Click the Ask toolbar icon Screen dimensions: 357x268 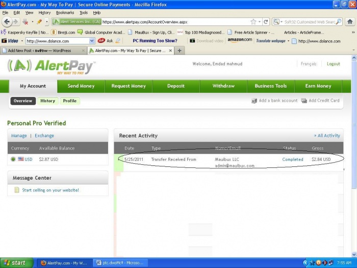pyautogui.click(x=101, y=41)
